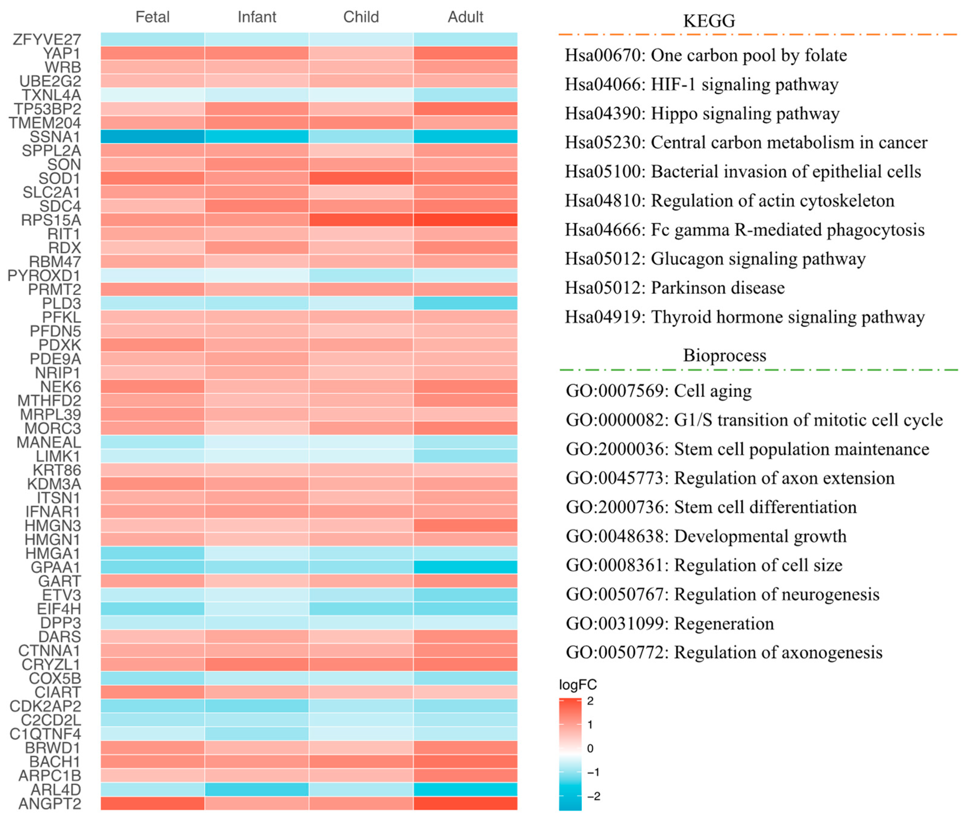Click the SSNA1 heatmap cell under Fetal
The image size is (966, 822).
click(x=152, y=136)
